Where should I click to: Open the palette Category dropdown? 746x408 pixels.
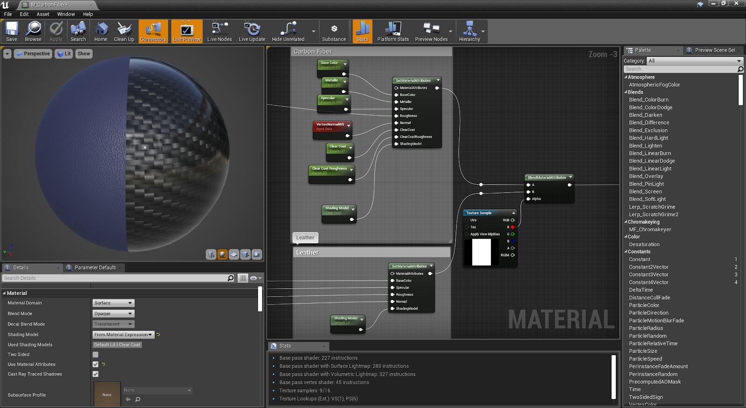(x=694, y=61)
